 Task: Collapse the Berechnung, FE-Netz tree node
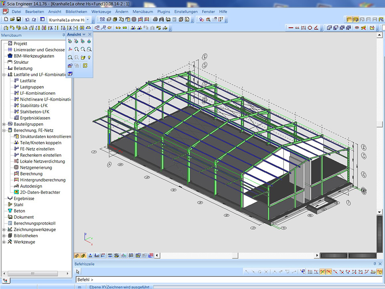tap(4, 130)
